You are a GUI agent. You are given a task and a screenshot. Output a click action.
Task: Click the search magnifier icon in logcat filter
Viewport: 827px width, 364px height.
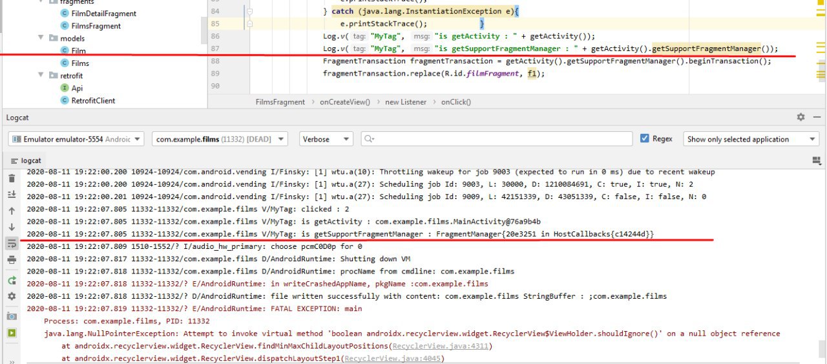click(368, 139)
